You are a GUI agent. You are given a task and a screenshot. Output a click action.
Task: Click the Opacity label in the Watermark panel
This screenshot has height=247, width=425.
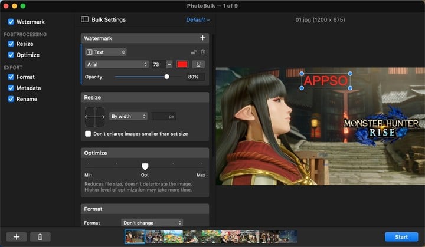(x=93, y=77)
